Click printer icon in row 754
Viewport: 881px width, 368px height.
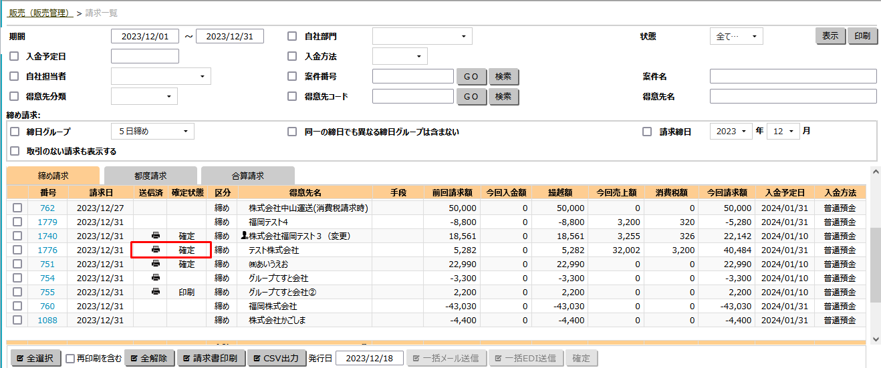coord(156,278)
